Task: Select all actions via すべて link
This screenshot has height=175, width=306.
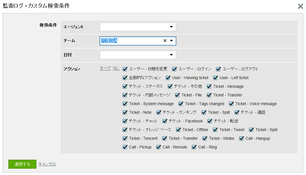Action: [x=105, y=68]
